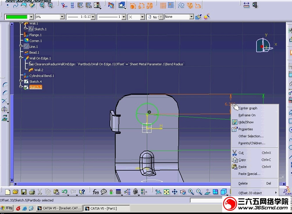Click the Open folder icon
Image resolution: width=292 pixels, height=214 pixels.
[x=16, y=192]
